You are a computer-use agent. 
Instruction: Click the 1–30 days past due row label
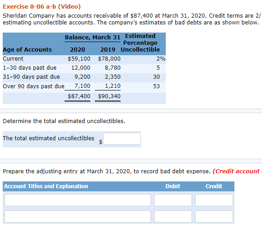[30, 68]
